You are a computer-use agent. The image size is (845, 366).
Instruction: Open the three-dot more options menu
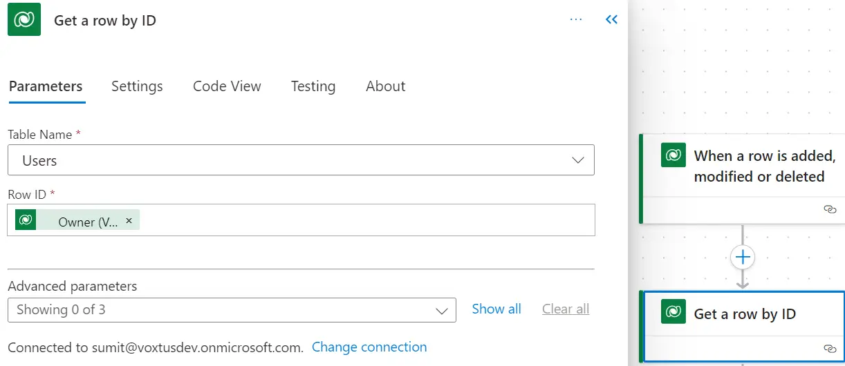[x=576, y=20]
